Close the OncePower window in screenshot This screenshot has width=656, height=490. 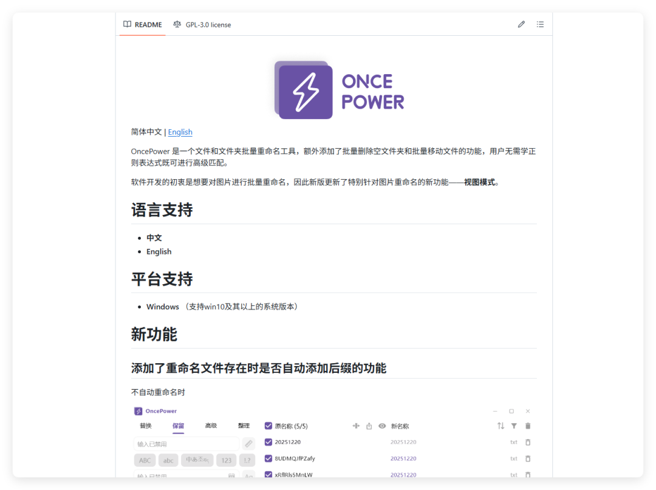(528, 412)
